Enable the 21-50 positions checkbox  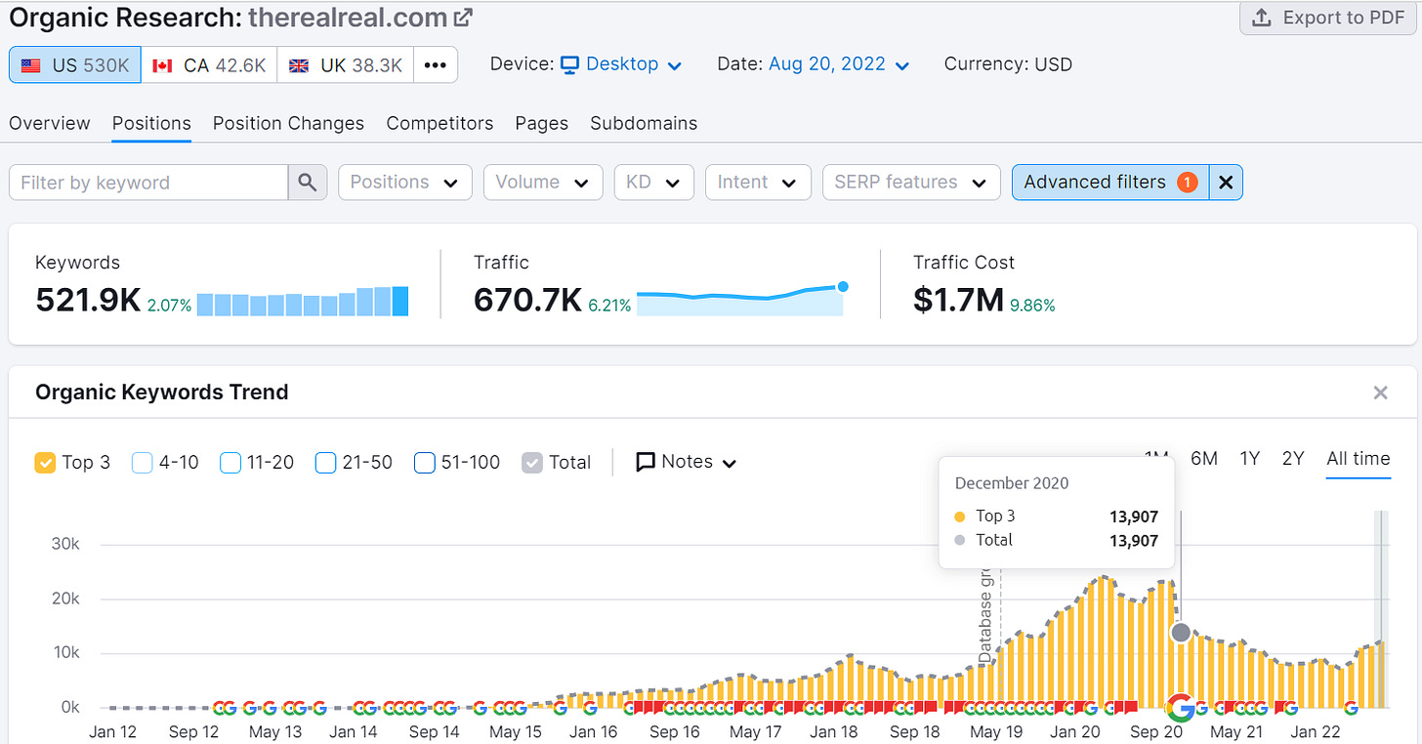[326, 463]
